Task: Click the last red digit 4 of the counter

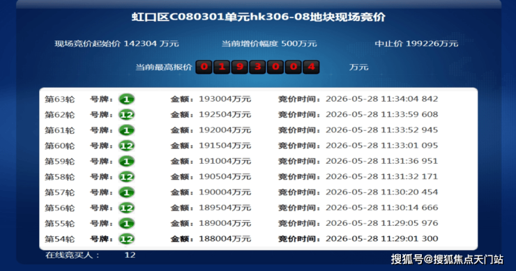Action: tap(311, 67)
